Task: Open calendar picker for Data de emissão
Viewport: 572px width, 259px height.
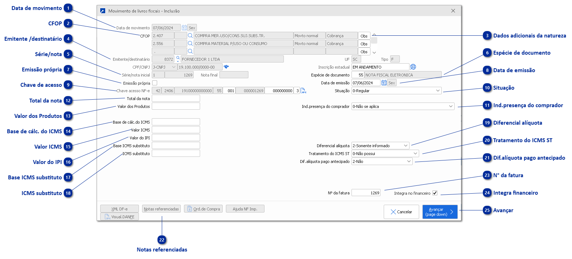Action: point(384,83)
